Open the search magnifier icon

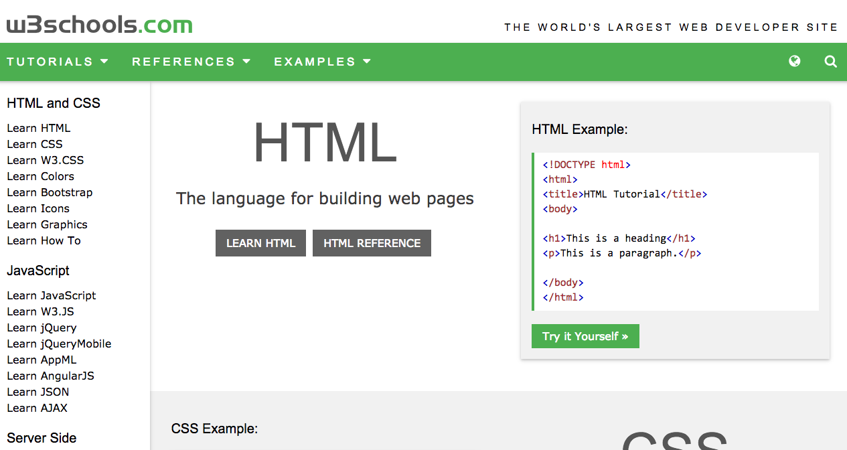(x=830, y=62)
